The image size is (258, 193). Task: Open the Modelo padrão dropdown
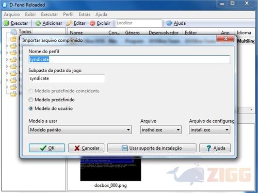80,130
